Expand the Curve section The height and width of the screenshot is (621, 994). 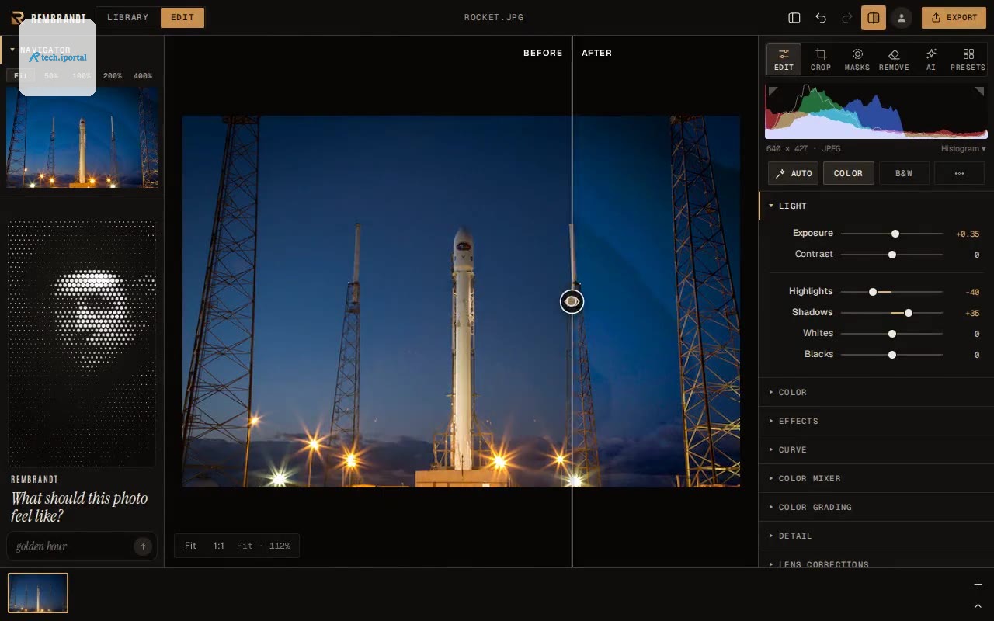tap(876, 449)
